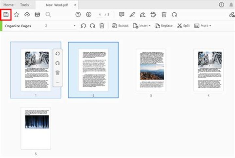Delete page via top toolbar trash
235x158 pixels.
(164, 15)
